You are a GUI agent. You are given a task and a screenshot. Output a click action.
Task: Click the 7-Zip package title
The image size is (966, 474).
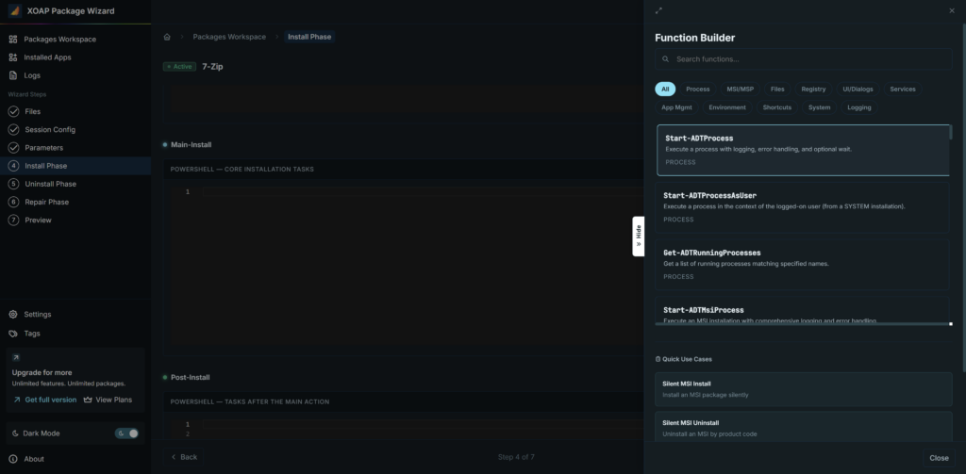[212, 67]
